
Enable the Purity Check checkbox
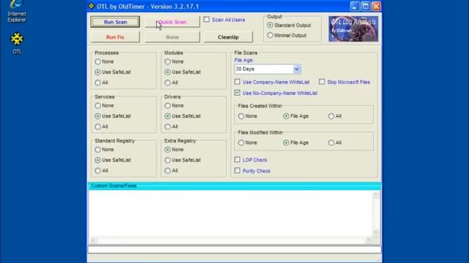(x=237, y=170)
